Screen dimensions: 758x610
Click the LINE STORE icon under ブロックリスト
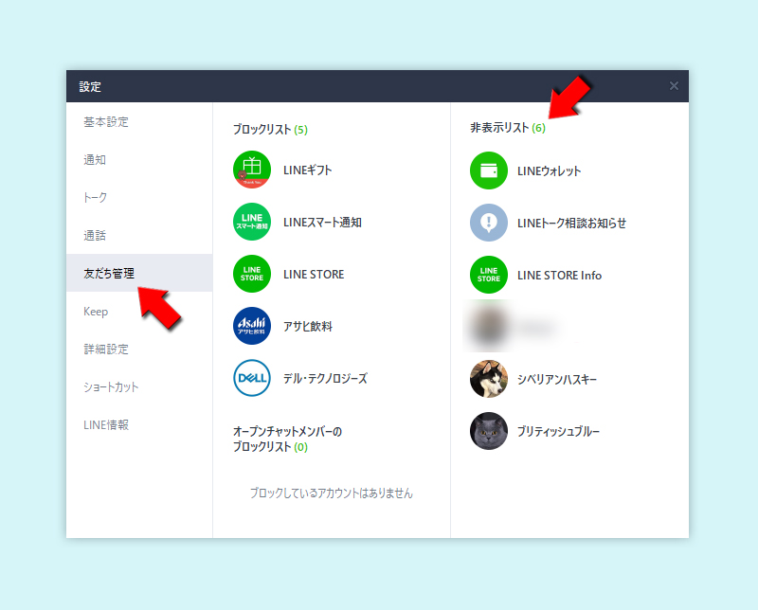coord(250,274)
